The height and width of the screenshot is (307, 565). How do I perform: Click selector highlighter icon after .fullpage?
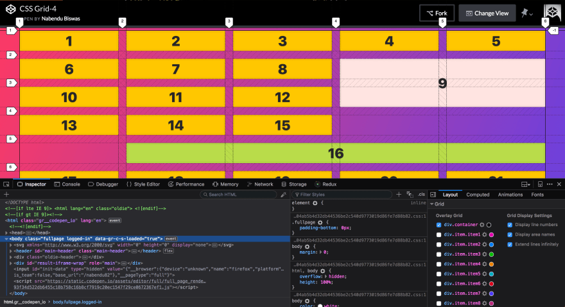(320, 222)
